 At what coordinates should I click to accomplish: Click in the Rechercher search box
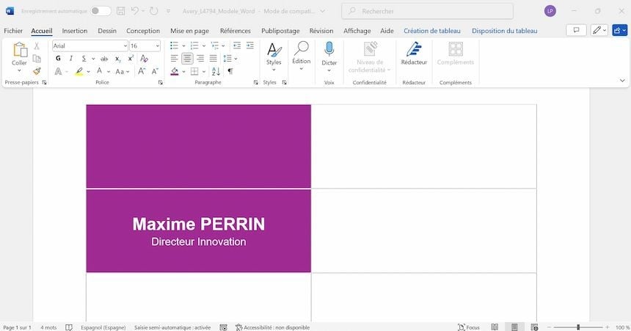click(427, 11)
